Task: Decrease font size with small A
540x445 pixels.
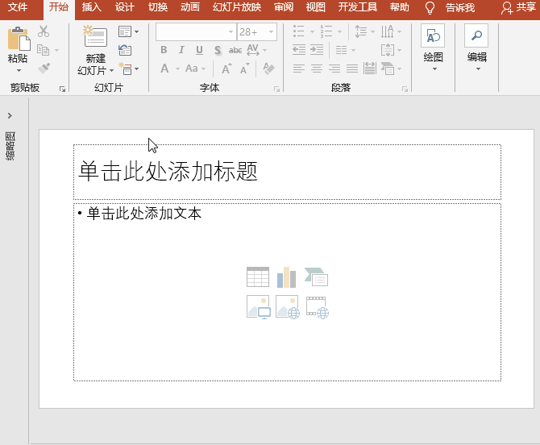Action: (244, 69)
